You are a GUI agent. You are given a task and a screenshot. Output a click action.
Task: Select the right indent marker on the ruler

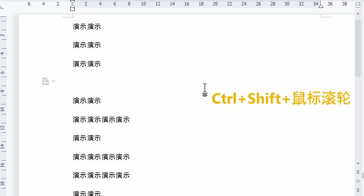(321, 6)
